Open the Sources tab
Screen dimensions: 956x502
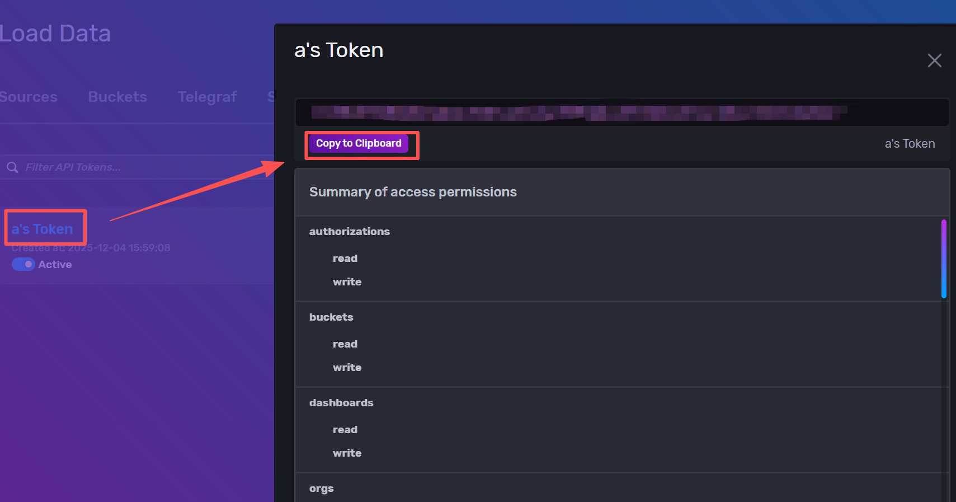pyautogui.click(x=28, y=97)
